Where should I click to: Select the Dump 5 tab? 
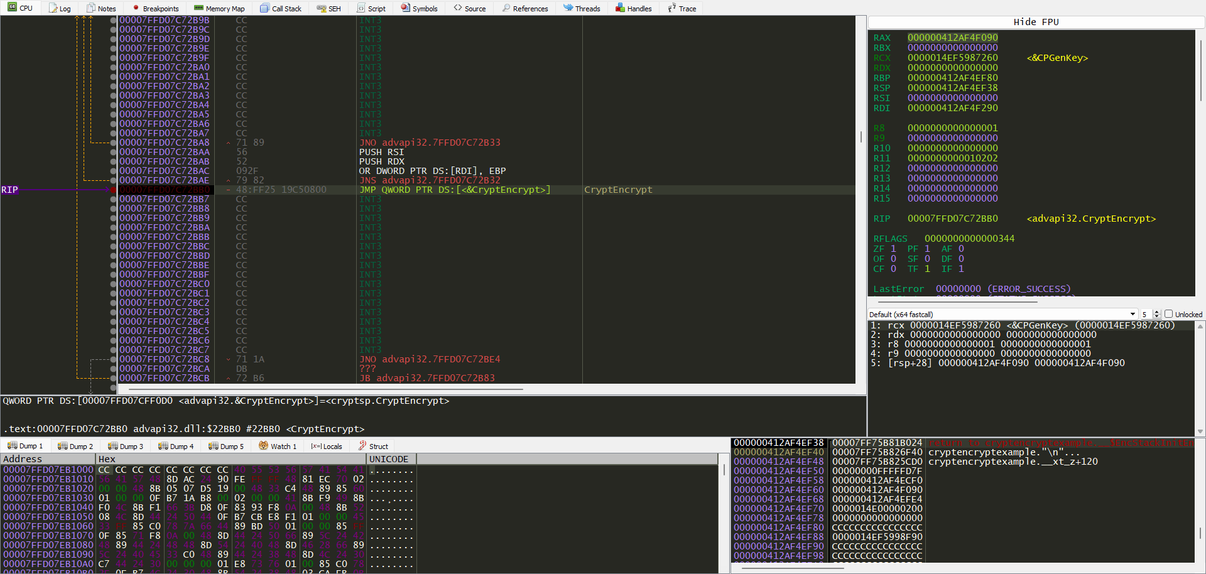point(226,447)
